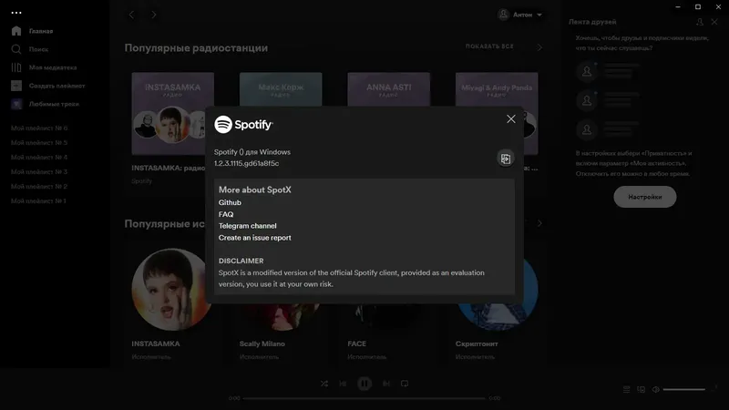729x410 pixels.
Task: Open playlist Мой плейлист № 1
Action: click(x=38, y=200)
